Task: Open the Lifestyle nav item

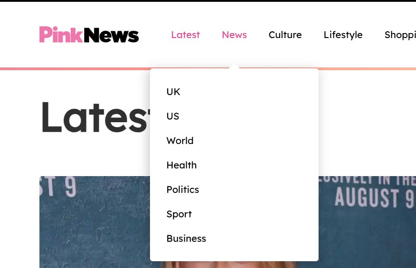Action: click(x=343, y=35)
